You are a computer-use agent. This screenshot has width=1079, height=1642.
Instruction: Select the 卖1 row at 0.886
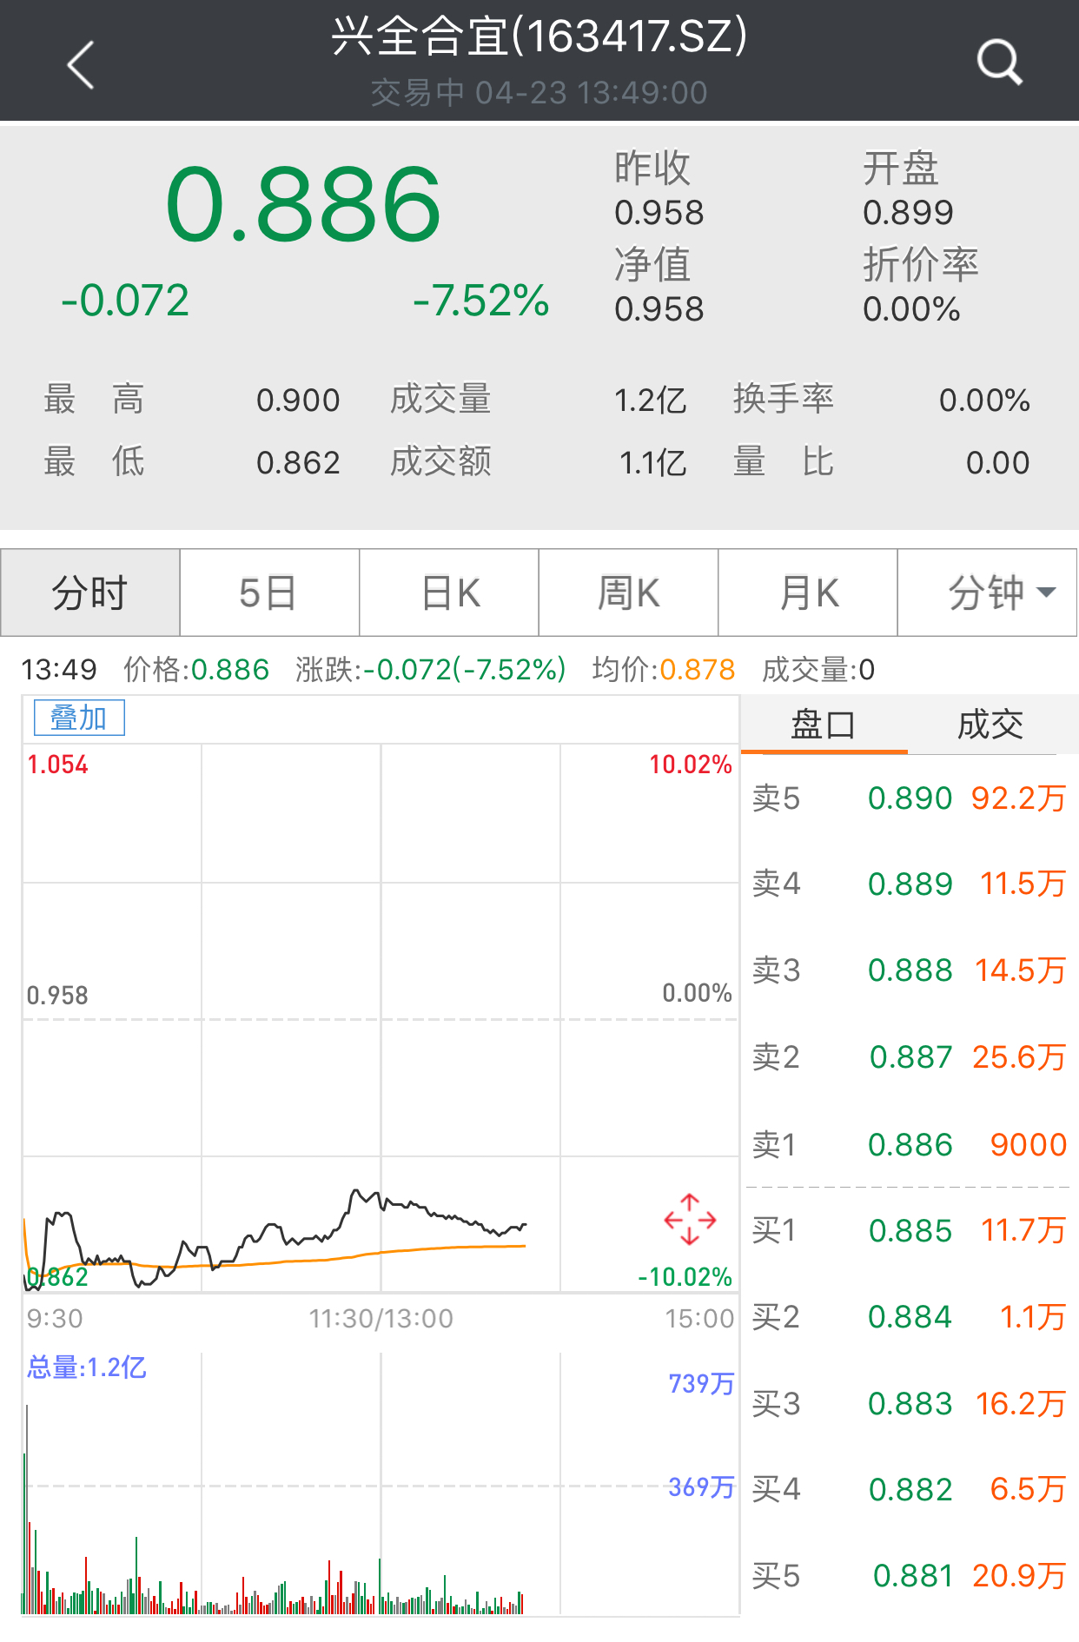909,1144
